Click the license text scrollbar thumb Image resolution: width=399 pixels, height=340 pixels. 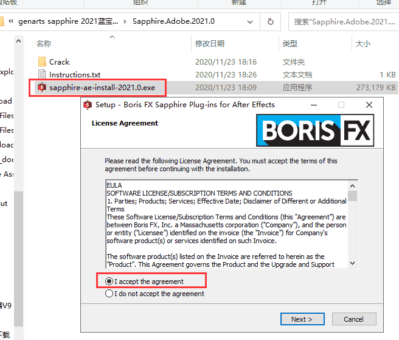pos(352,196)
